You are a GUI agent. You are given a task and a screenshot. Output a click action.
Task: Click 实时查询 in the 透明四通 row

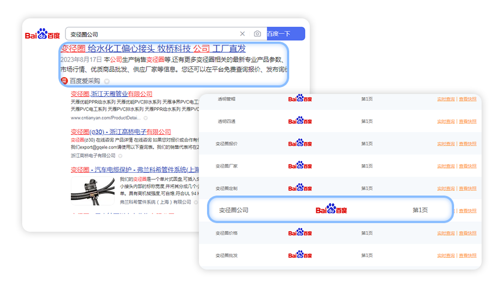(446, 122)
